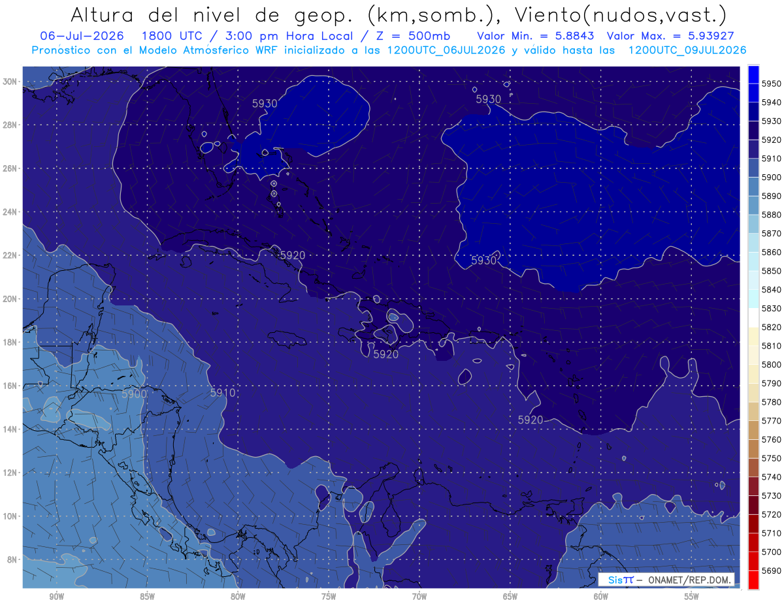Image resolution: width=784 pixels, height=605 pixels.
Task: Click the "75W" longitude axis label
Action: 329,597
